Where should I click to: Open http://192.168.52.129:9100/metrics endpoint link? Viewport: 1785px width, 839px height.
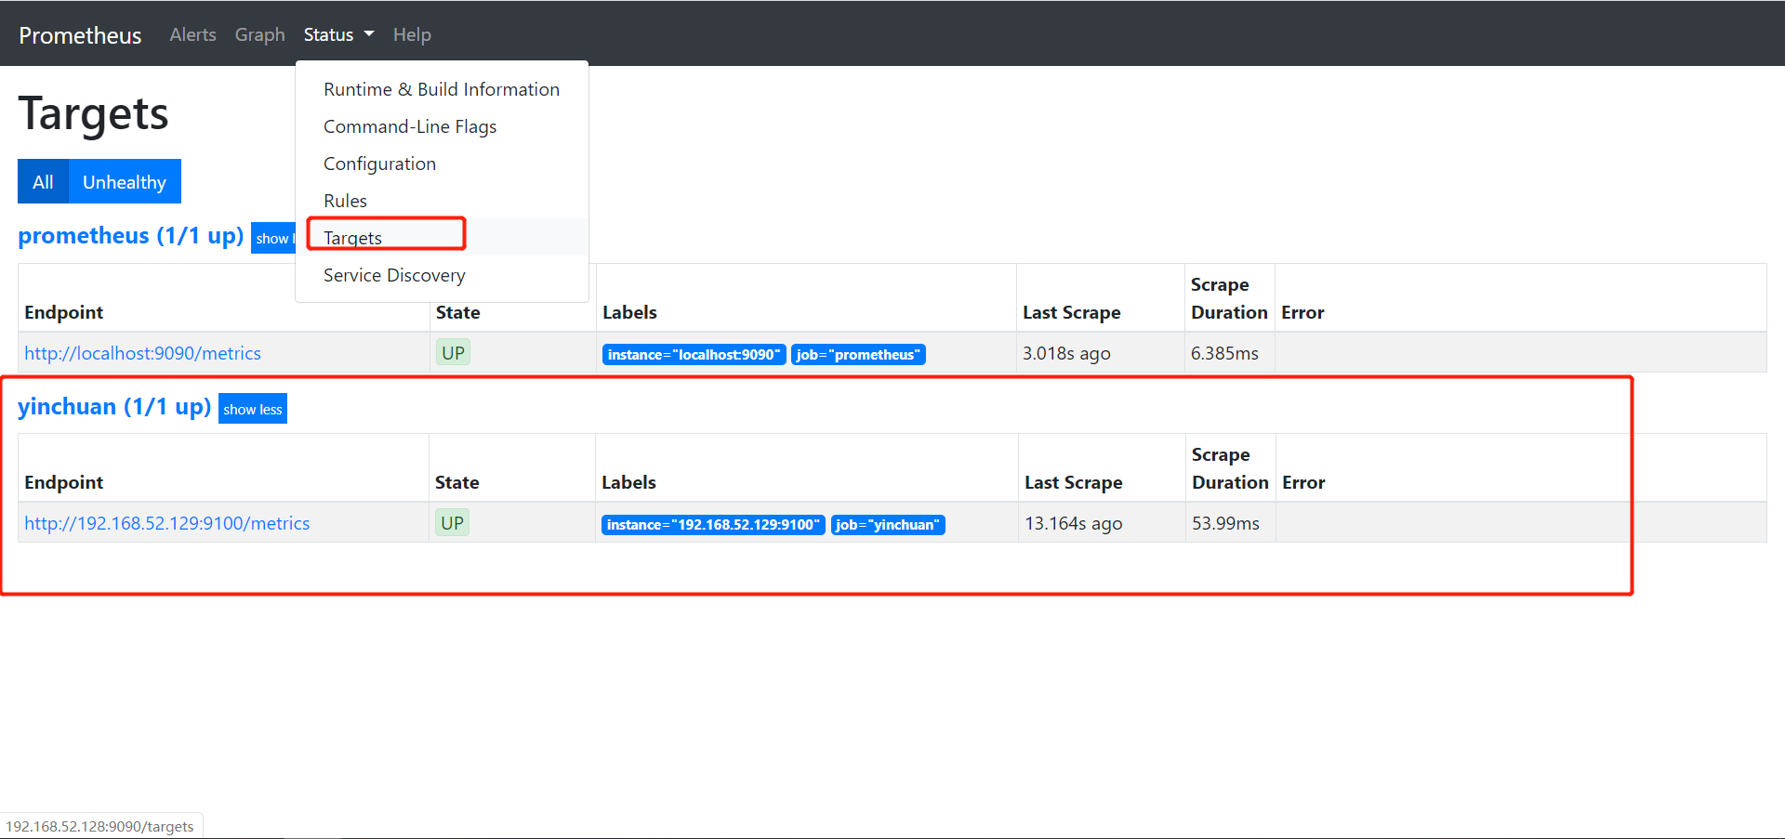coord(167,523)
